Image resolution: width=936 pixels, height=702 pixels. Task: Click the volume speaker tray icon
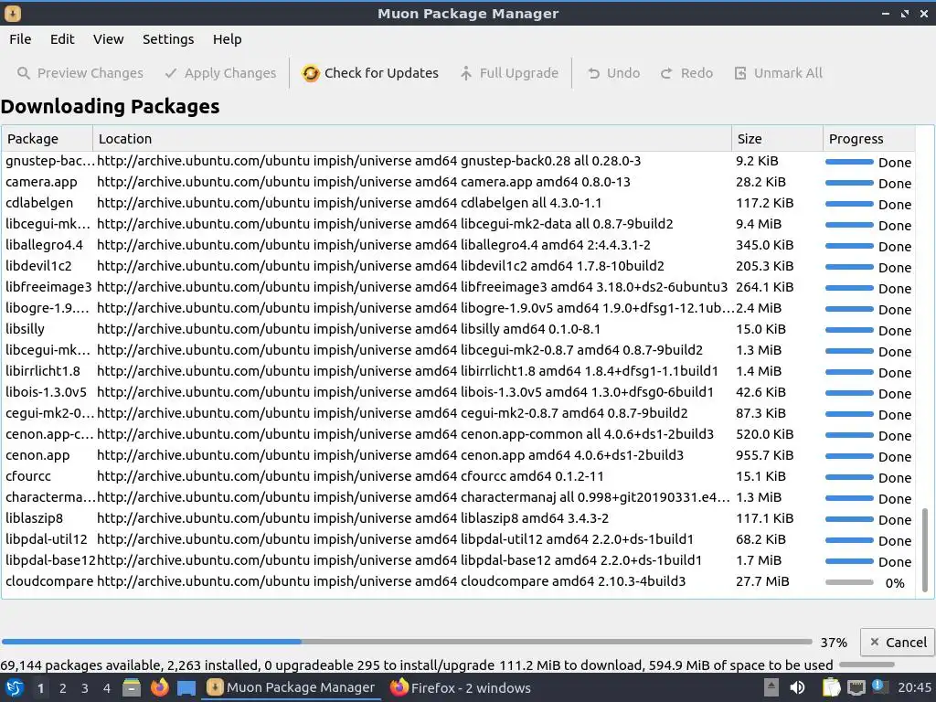coord(797,688)
